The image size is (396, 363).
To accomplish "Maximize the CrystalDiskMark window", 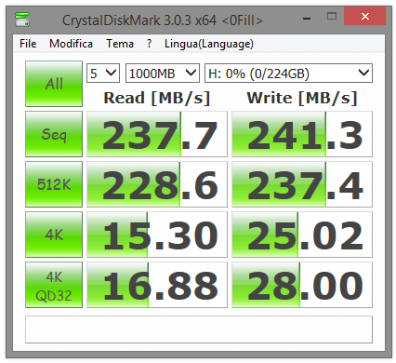I will tap(332, 16).
